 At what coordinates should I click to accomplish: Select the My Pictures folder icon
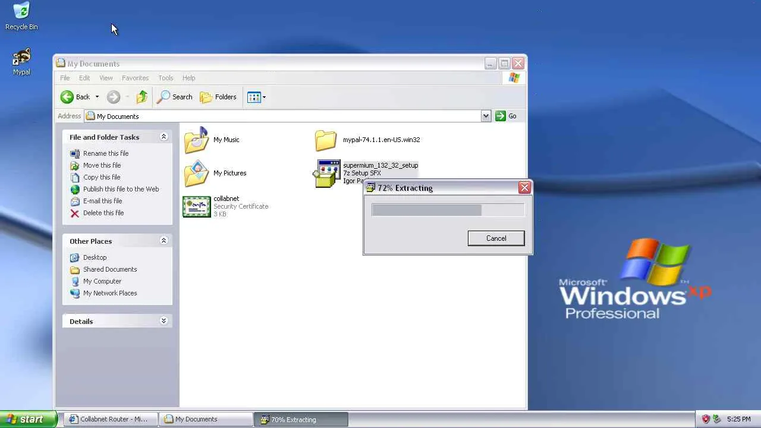[196, 174]
